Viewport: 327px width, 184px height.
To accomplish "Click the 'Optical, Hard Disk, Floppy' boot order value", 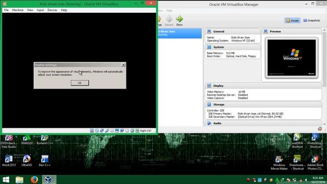I will (241, 56).
